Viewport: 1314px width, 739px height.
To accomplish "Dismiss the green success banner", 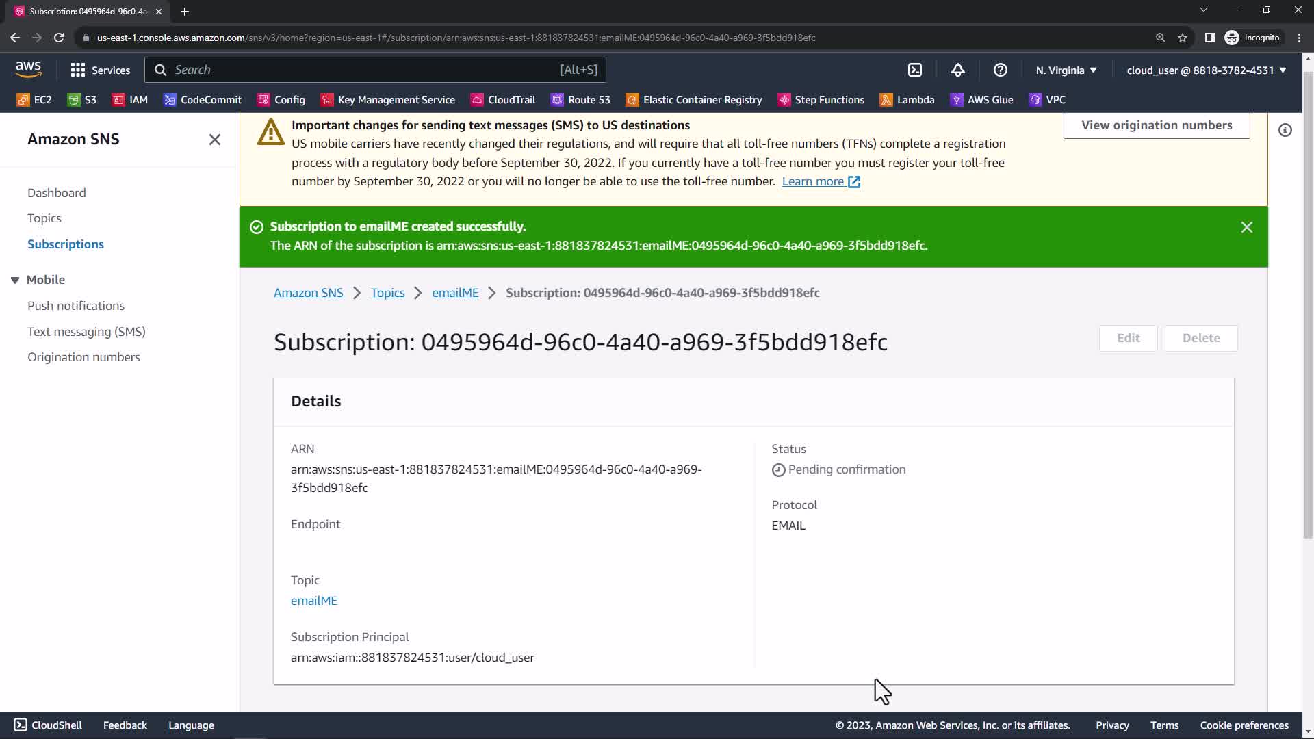I will [1246, 227].
